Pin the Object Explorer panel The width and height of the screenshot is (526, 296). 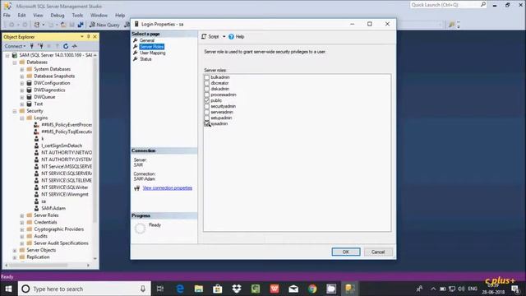88,36
